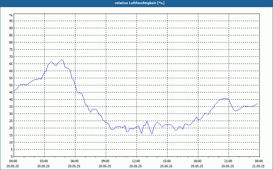Click the "55" y-axis label
Screen dimensions: 273x170
pos(11,78)
